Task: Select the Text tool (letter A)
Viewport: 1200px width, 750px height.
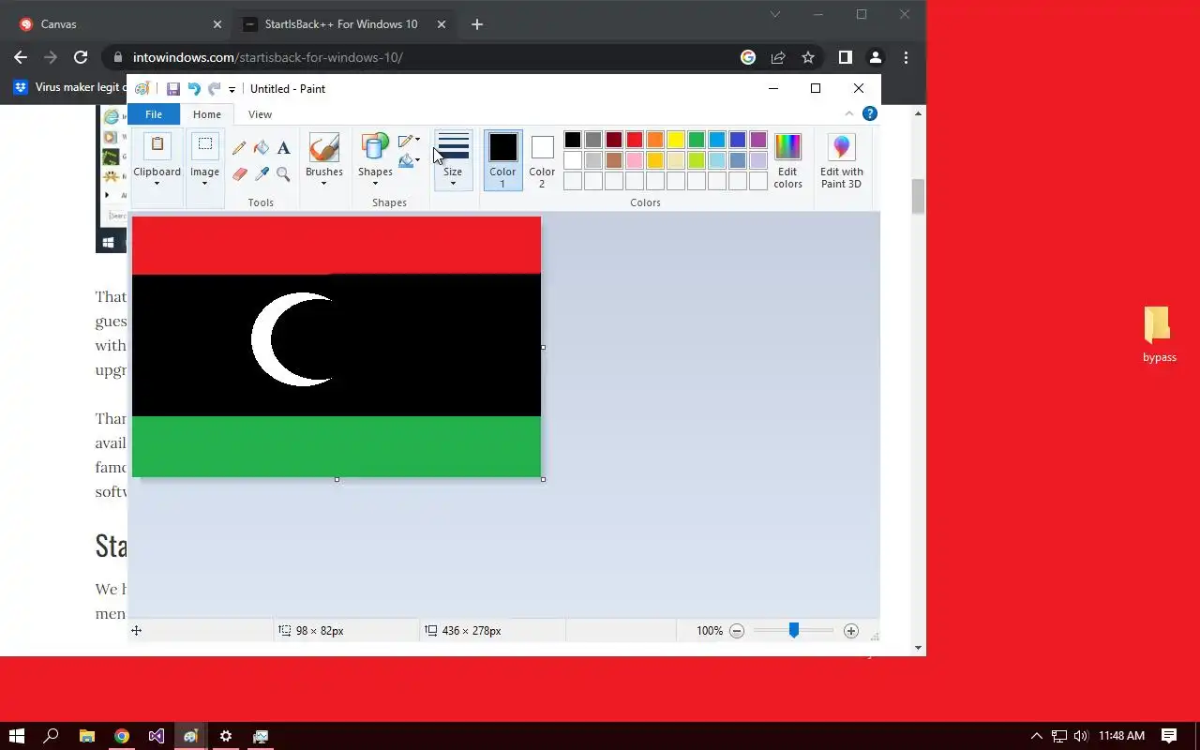Action: [x=283, y=148]
